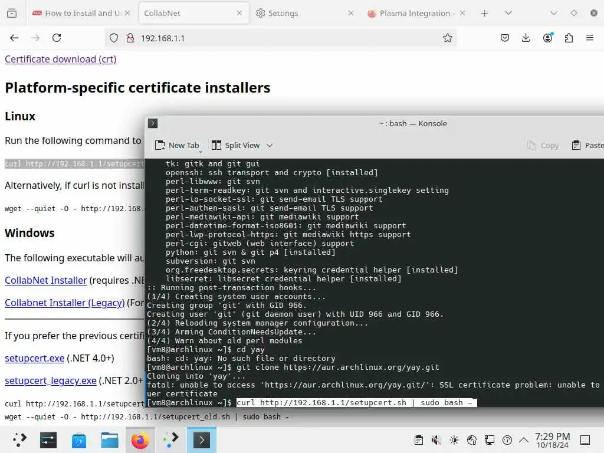Close the CollabNet tab
Screen dimensions: 604x453
tap(239, 13)
